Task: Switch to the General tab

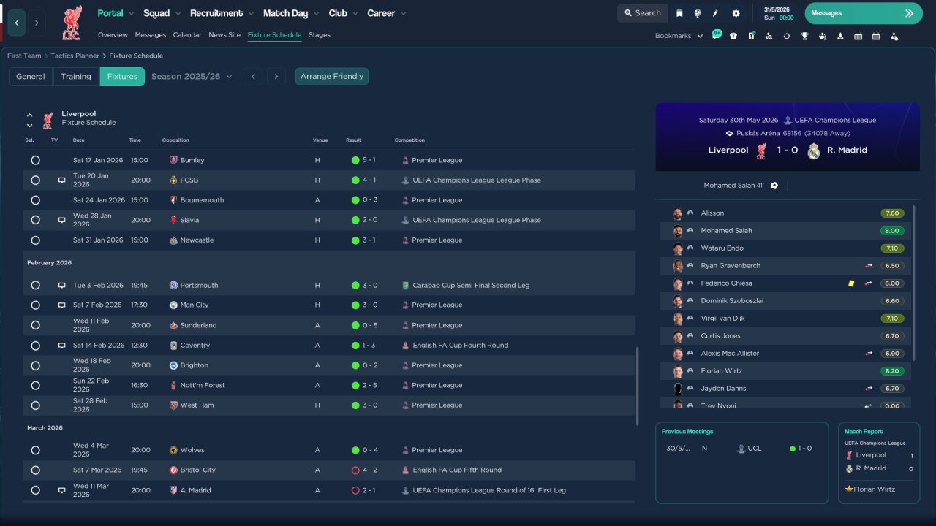Action: coord(31,77)
